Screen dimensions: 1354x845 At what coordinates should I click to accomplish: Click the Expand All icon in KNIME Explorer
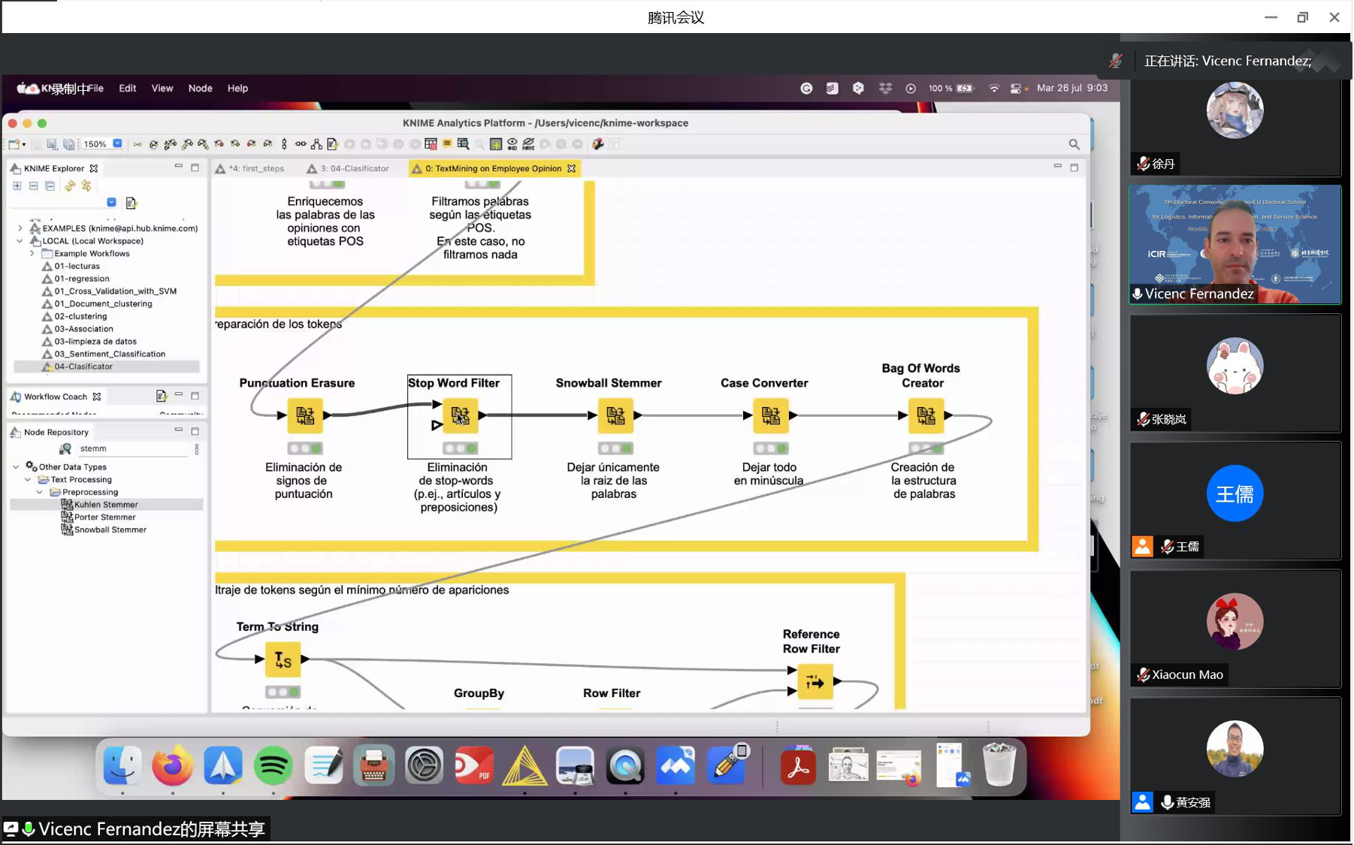coord(17,186)
